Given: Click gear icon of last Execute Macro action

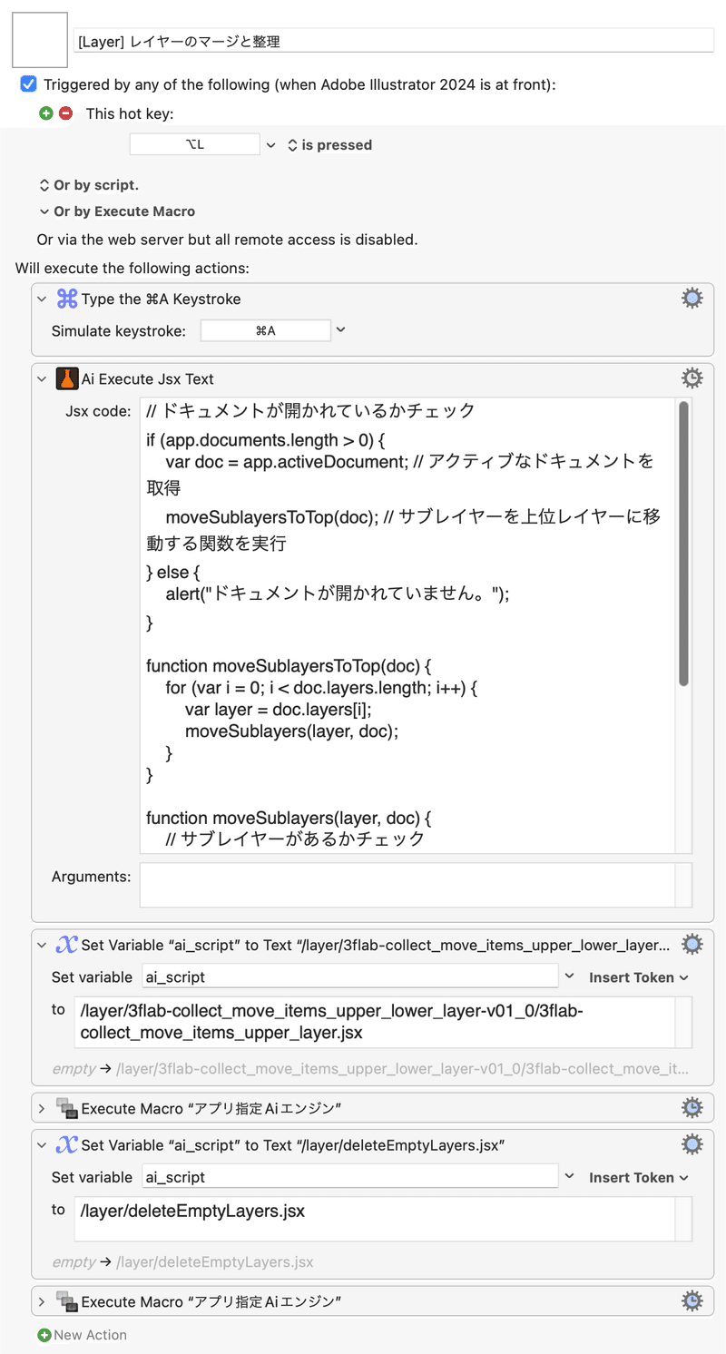Looking at the screenshot, I should (x=692, y=1301).
